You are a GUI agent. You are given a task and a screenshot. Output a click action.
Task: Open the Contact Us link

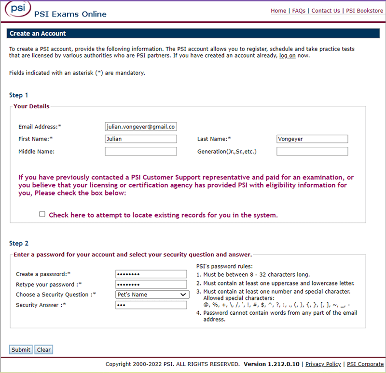(326, 11)
